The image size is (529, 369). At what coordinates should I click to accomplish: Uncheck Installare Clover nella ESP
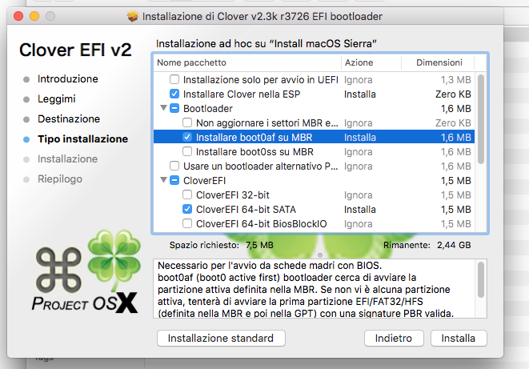174,94
